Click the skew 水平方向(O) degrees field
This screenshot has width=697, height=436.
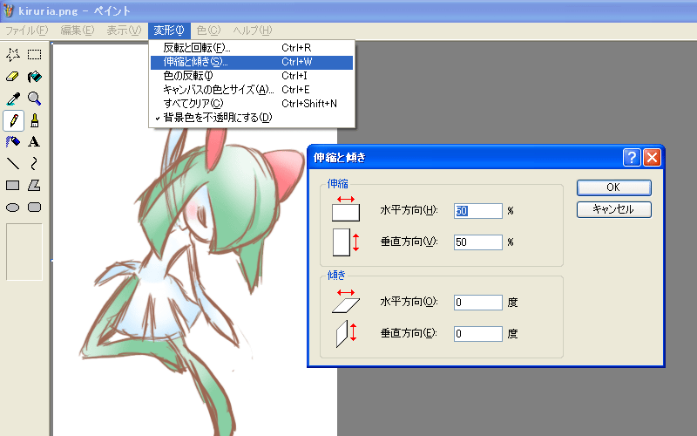coord(477,303)
